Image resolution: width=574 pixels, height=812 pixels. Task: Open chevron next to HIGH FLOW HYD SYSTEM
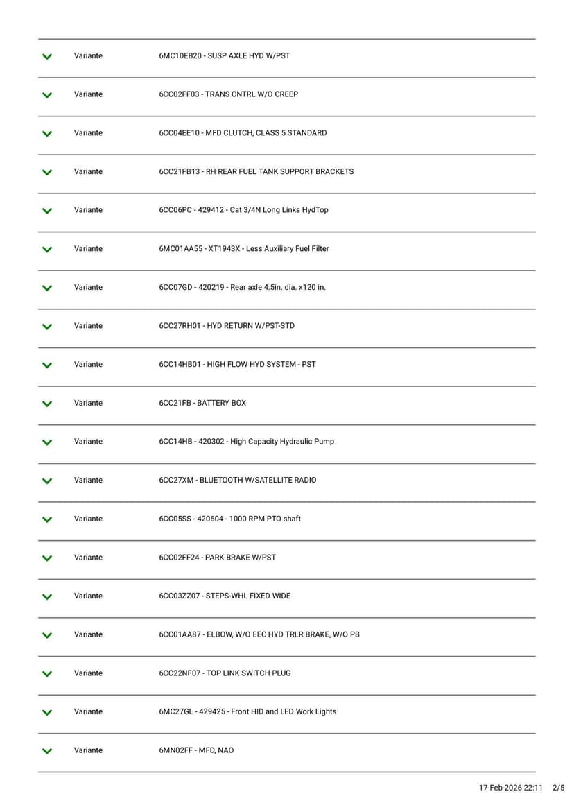(47, 365)
